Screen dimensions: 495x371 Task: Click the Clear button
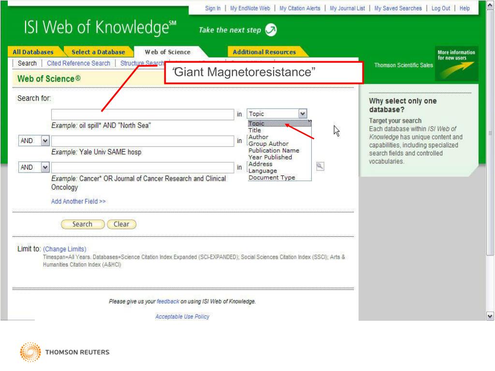tap(121, 224)
